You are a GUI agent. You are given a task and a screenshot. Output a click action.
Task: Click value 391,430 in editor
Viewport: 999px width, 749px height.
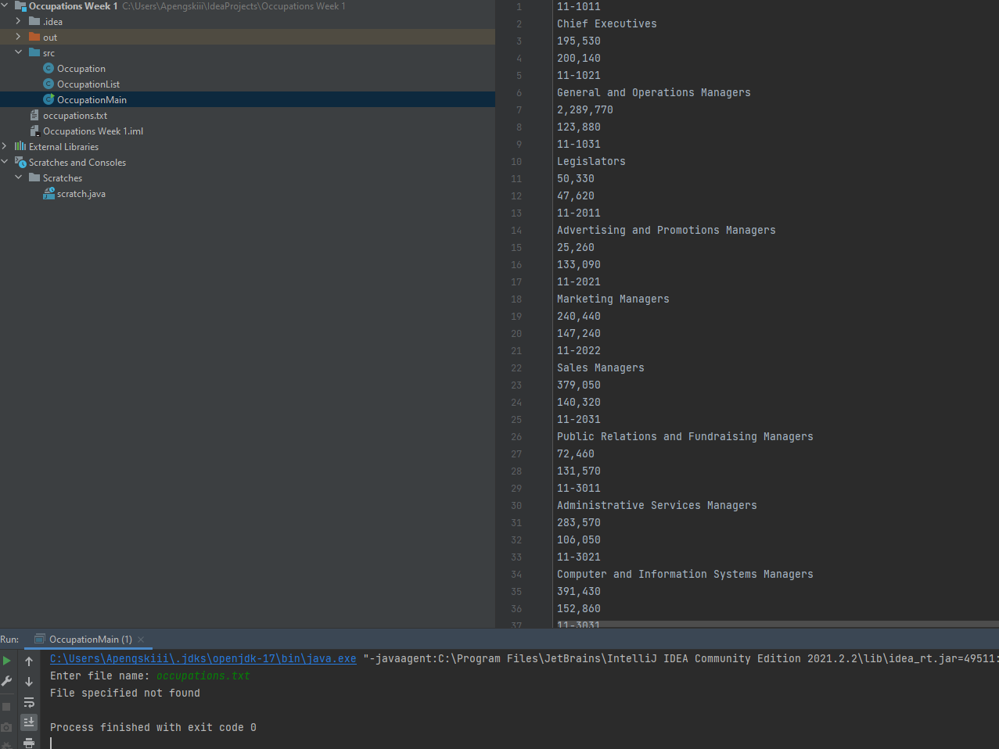579,591
